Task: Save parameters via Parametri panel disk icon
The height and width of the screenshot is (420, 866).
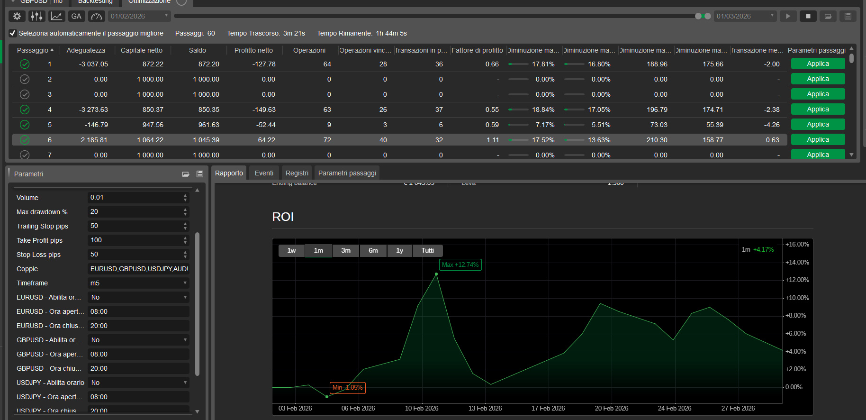Action: pos(199,174)
